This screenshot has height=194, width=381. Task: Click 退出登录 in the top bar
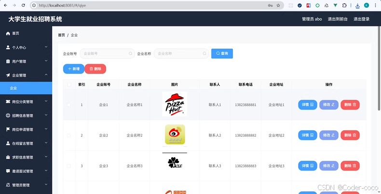point(361,19)
